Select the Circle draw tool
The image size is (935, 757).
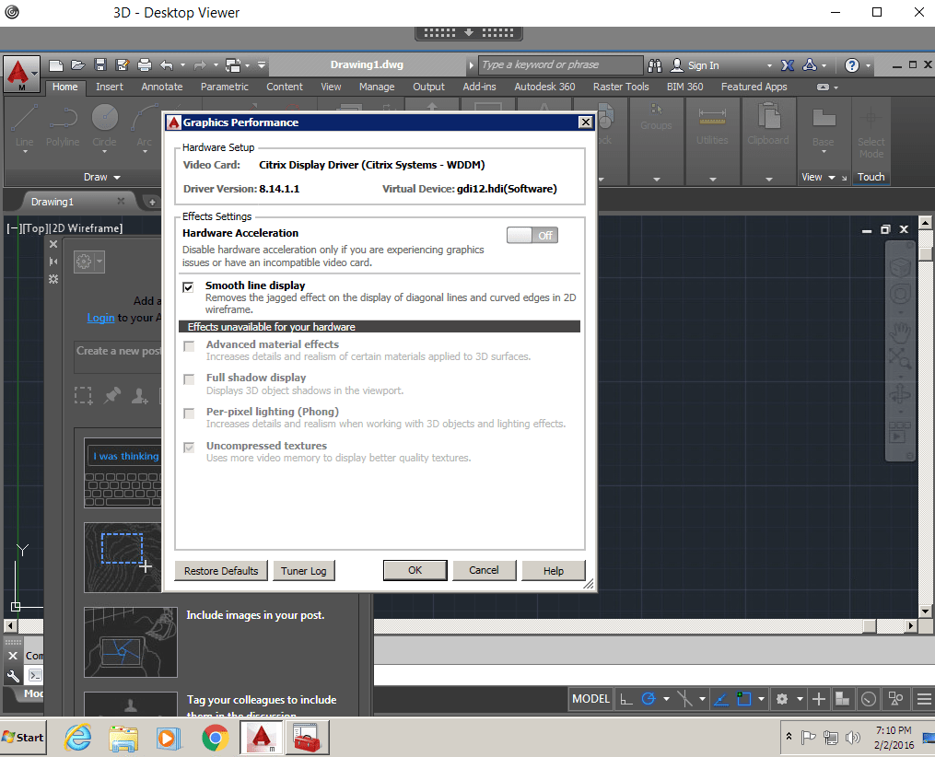(x=104, y=125)
